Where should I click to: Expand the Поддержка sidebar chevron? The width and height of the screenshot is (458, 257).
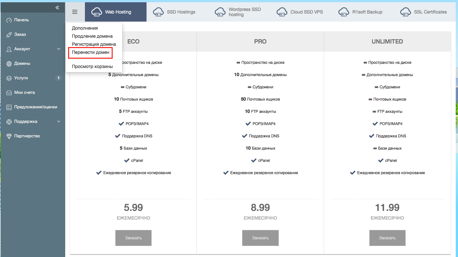click(x=58, y=122)
